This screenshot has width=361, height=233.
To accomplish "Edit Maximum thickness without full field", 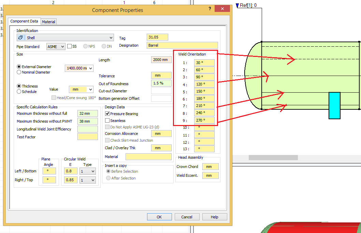I will coord(87,113).
